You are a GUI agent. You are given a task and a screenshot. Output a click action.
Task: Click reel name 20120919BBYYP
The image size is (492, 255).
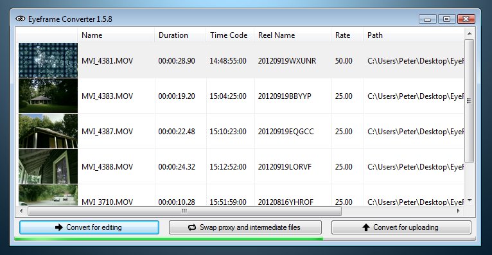(285, 96)
